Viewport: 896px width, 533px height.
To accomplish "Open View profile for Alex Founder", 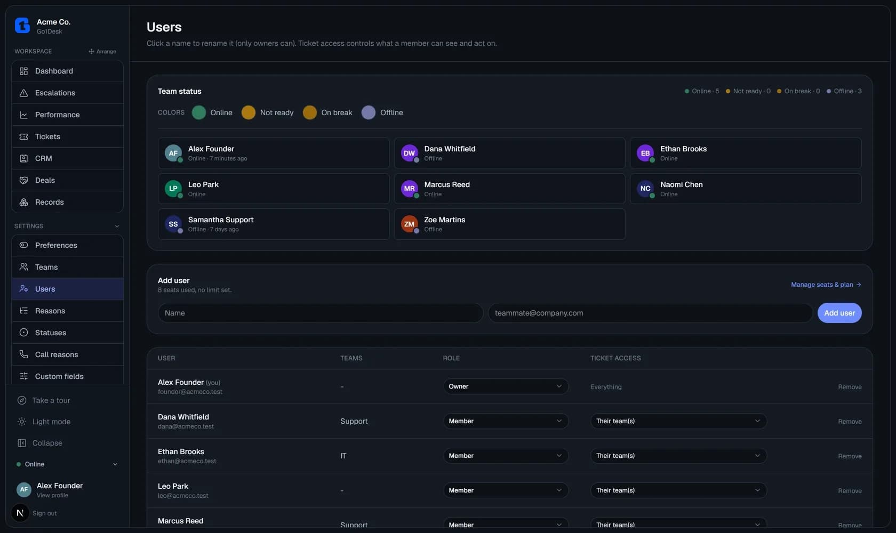I will (x=52, y=496).
